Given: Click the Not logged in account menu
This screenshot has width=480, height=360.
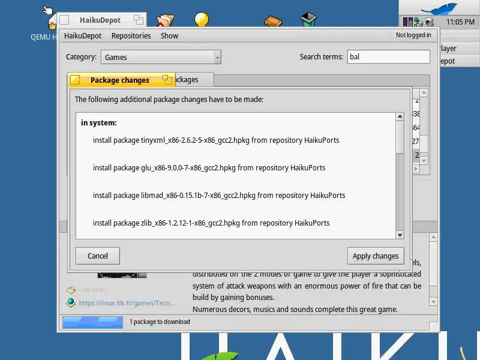Looking at the screenshot, I should [413, 35].
